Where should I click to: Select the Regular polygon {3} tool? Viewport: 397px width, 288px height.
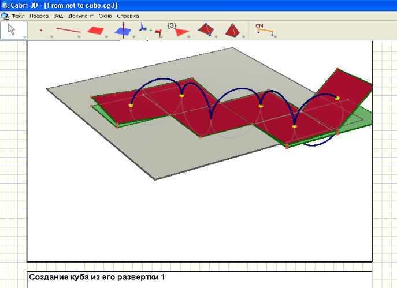[178, 30]
